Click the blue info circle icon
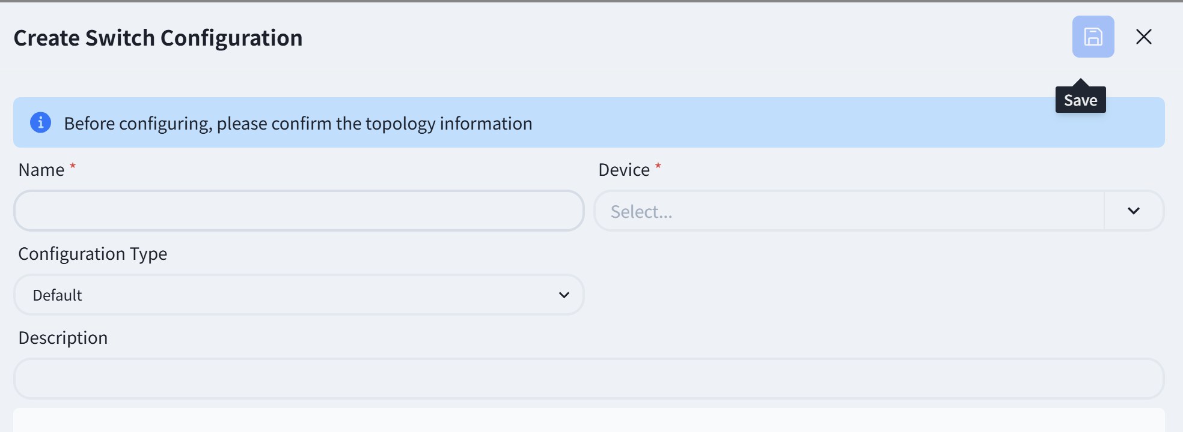 tap(40, 122)
